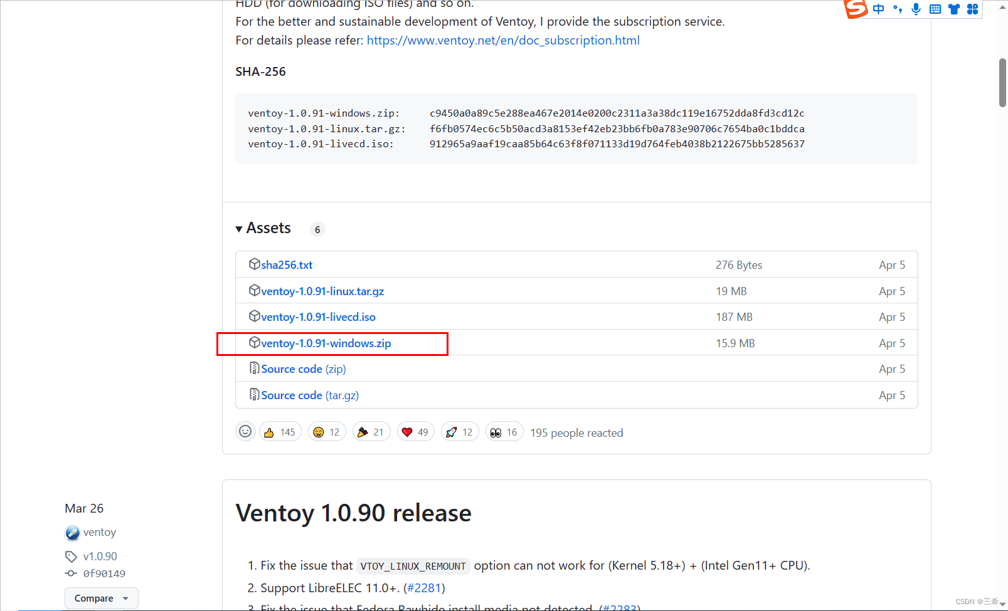The height and width of the screenshot is (611, 1008).
Task: Toggle rocket reaction with 12
Action: [460, 432]
